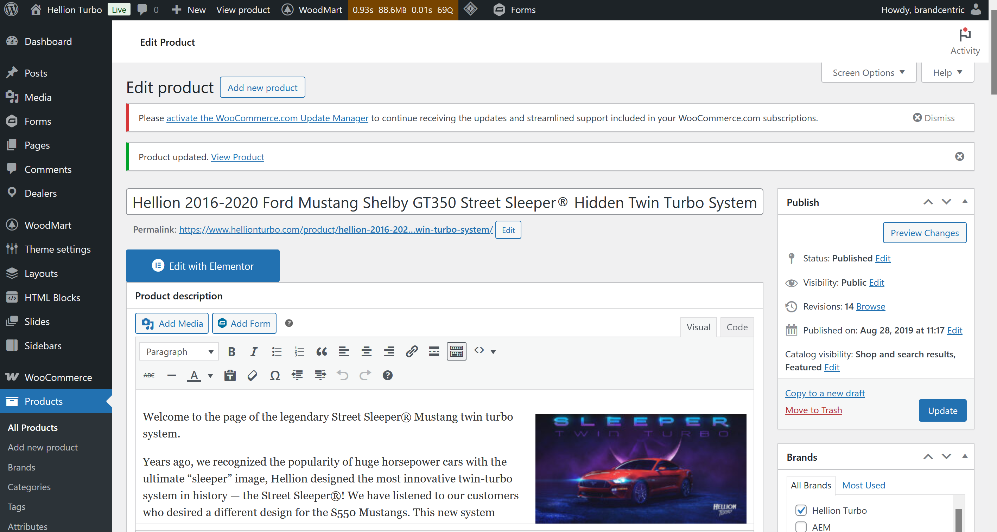Select the Most Used brands tab

pyautogui.click(x=863, y=485)
